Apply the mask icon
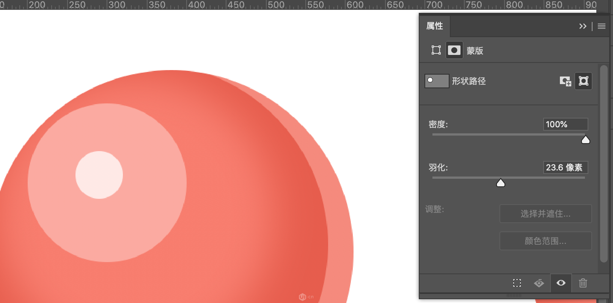The width and height of the screenshot is (613, 303). click(539, 283)
